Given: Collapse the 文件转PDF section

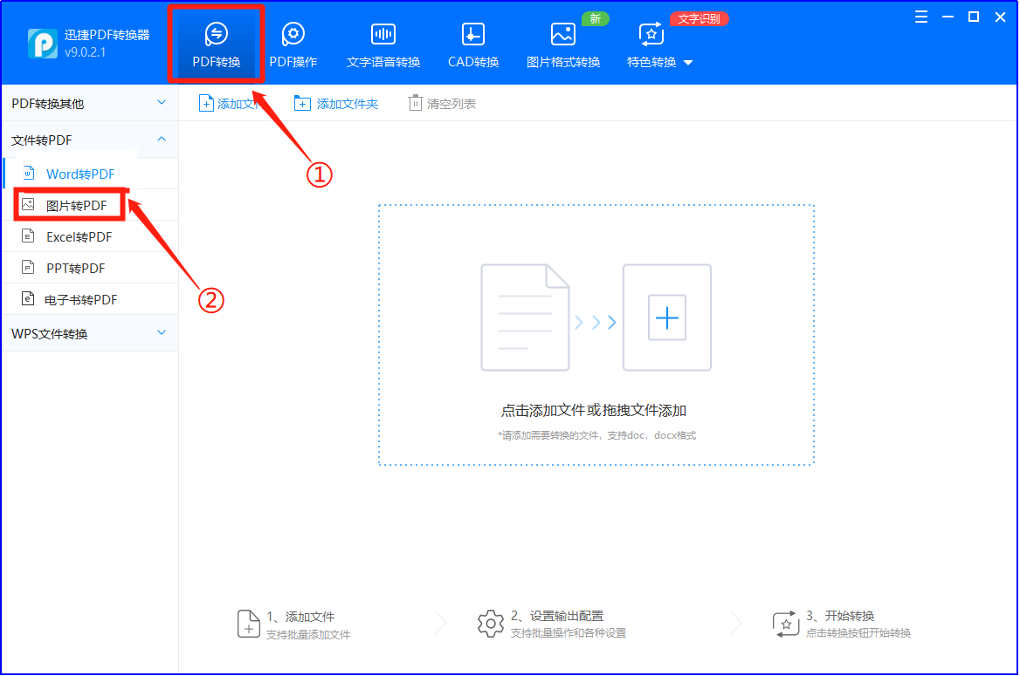Looking at the screenshot, I should point(90,140).
